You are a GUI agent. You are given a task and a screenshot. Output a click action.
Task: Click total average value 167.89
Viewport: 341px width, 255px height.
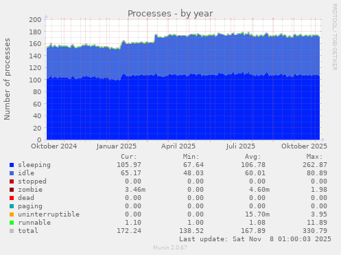tap(253, 231)
